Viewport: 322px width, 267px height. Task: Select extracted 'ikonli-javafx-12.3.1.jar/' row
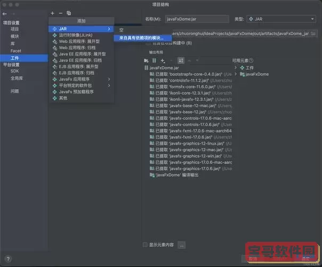[x=191, y=99]
